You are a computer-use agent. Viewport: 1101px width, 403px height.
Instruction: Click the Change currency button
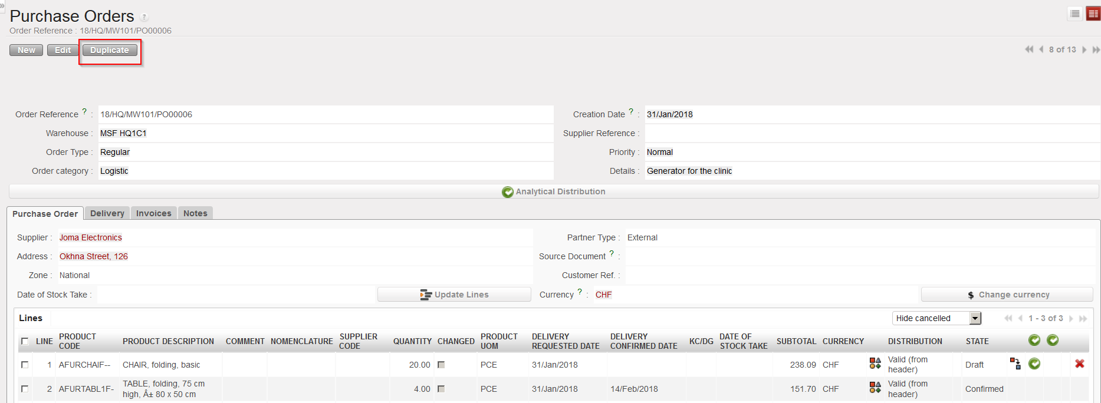point(1007,295)
